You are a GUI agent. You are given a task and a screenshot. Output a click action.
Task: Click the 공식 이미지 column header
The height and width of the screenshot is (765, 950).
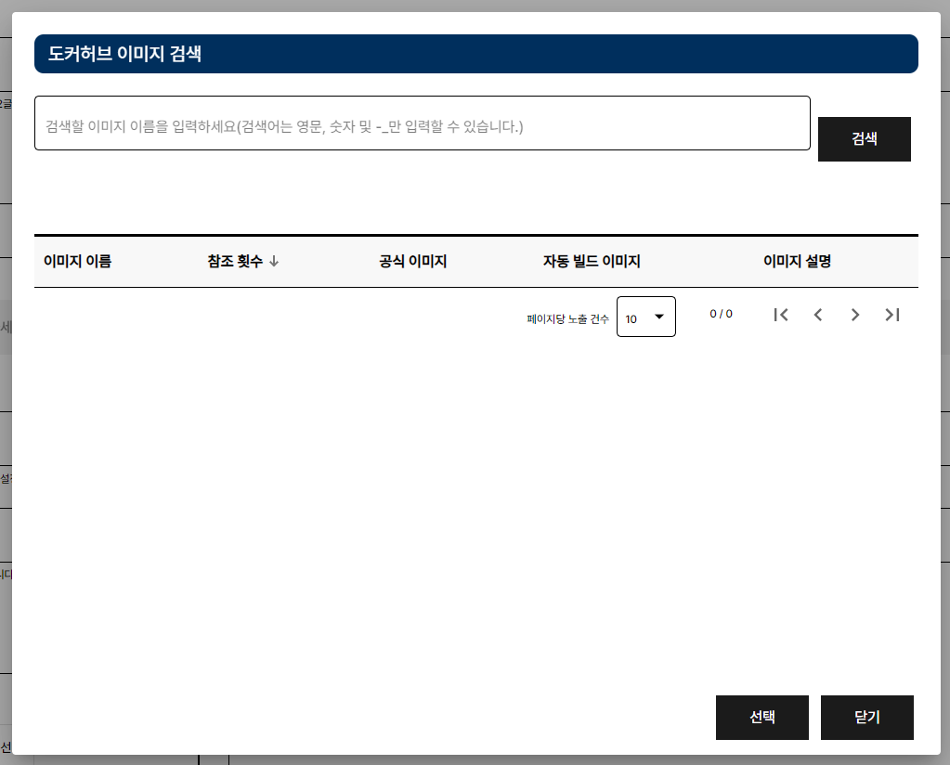tap(413, 262)
